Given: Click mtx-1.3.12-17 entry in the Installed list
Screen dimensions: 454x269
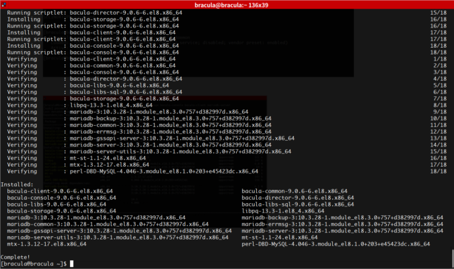Looking at the screenshot, I should 46,244.
